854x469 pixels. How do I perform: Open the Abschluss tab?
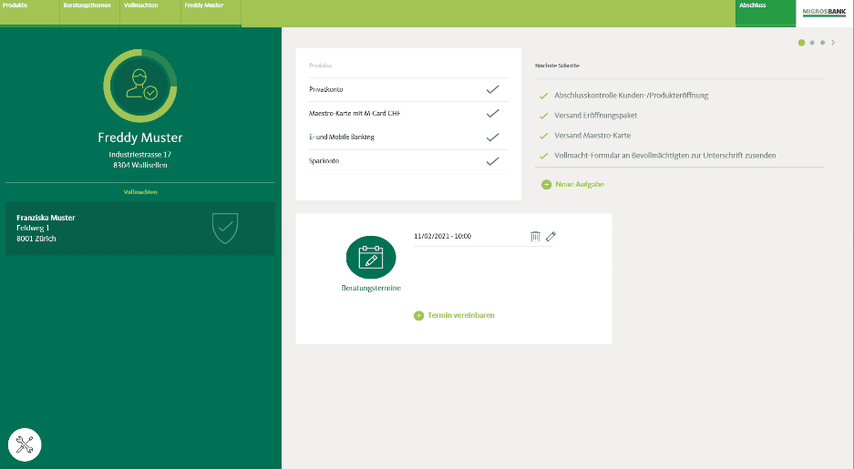tap(753, 5)
